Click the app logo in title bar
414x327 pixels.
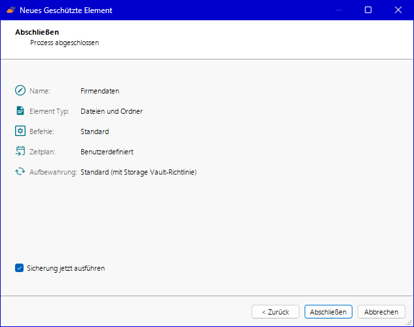point(11,10)
